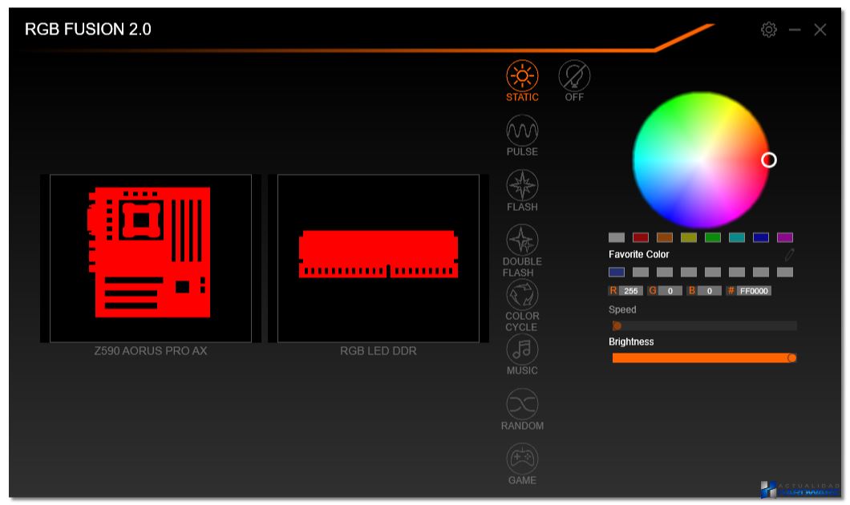Click the hex color code field

click(x=754, y=291)
